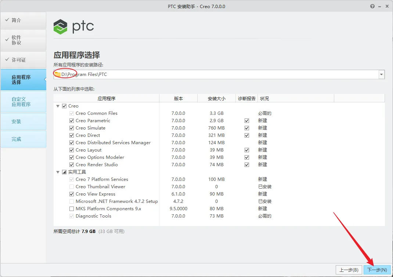The image size is (393, 277).
Task: Click the 状况 column header
Action: pos(296,98)
